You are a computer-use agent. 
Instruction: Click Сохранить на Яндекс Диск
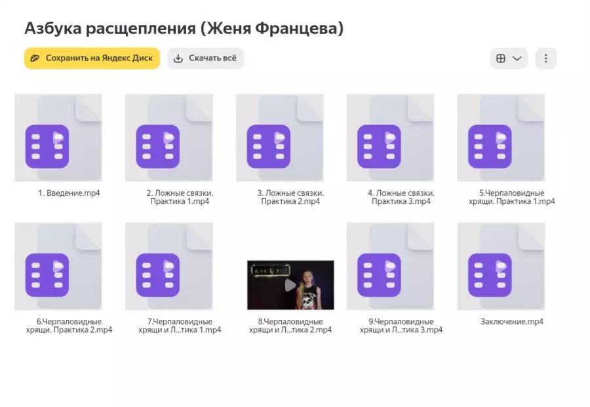[x=92, y=58]
